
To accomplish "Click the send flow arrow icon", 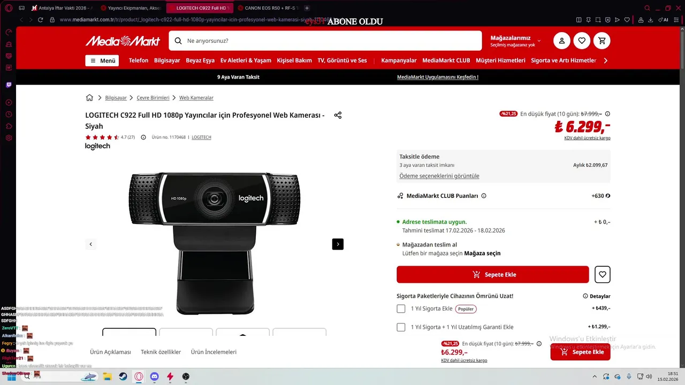I will (x=617, y=20).
